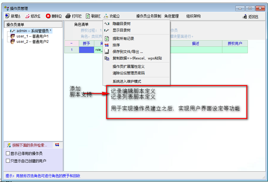Click the blue 授予 cell in row 1
268x182 pixels.
86,50
